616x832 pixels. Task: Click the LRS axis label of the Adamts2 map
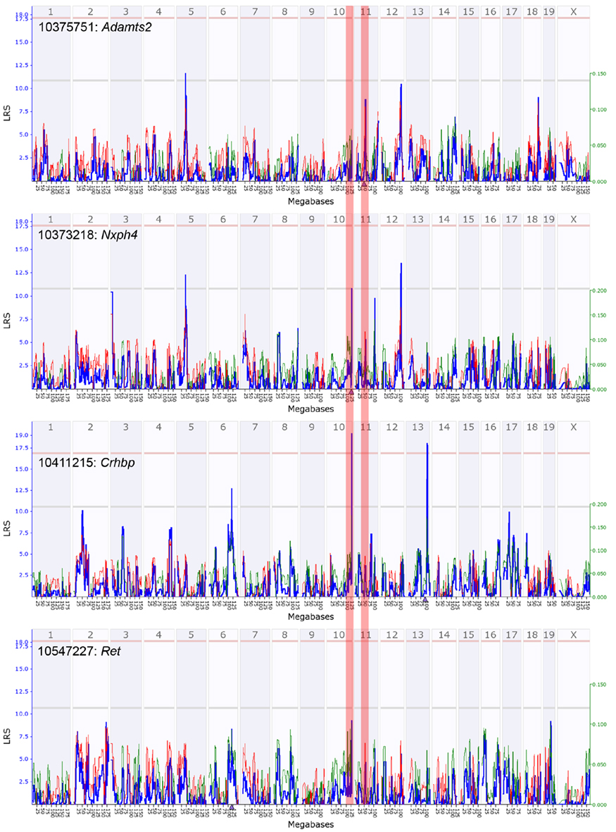click(7, 113)
